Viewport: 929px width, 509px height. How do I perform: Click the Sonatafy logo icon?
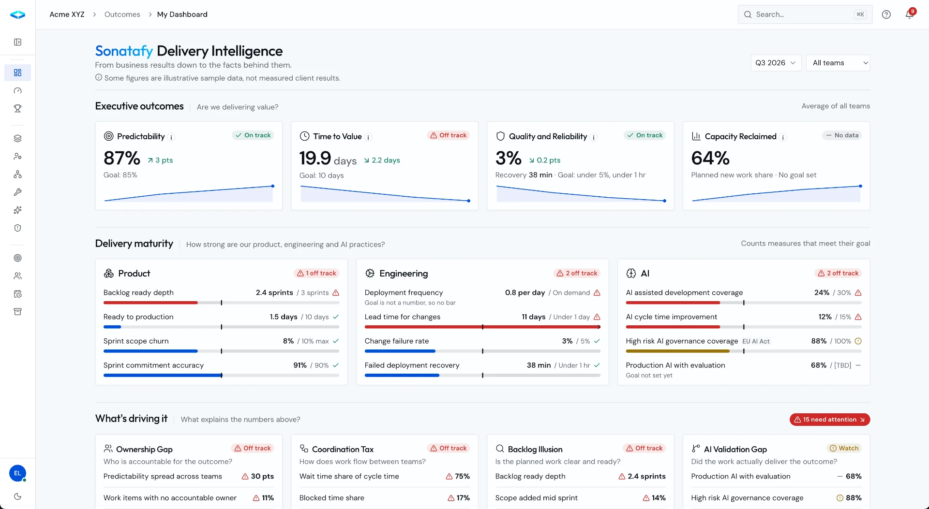[17, 15]
